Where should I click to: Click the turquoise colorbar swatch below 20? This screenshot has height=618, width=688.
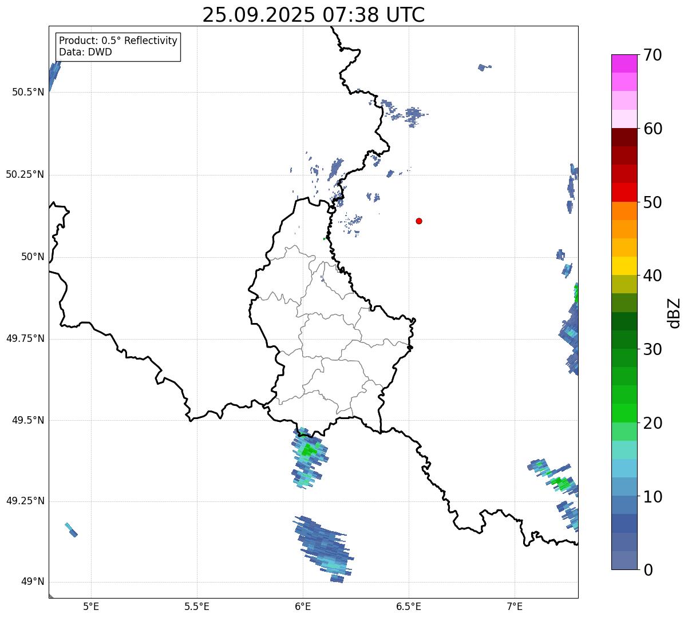pos(625,449)
